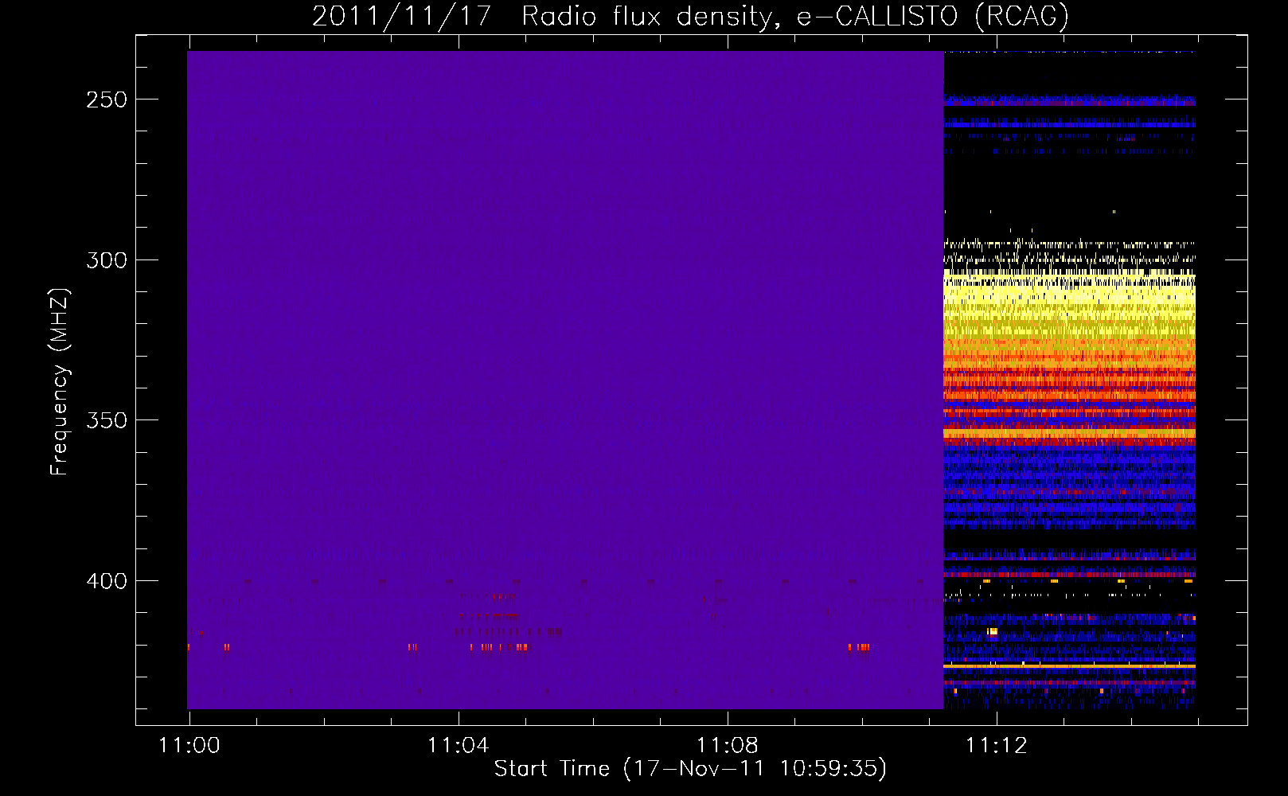This screenshot has height=796, width=1288.
Task: Click the thin orange line below 400 MHz
Action: (1069, 665)
